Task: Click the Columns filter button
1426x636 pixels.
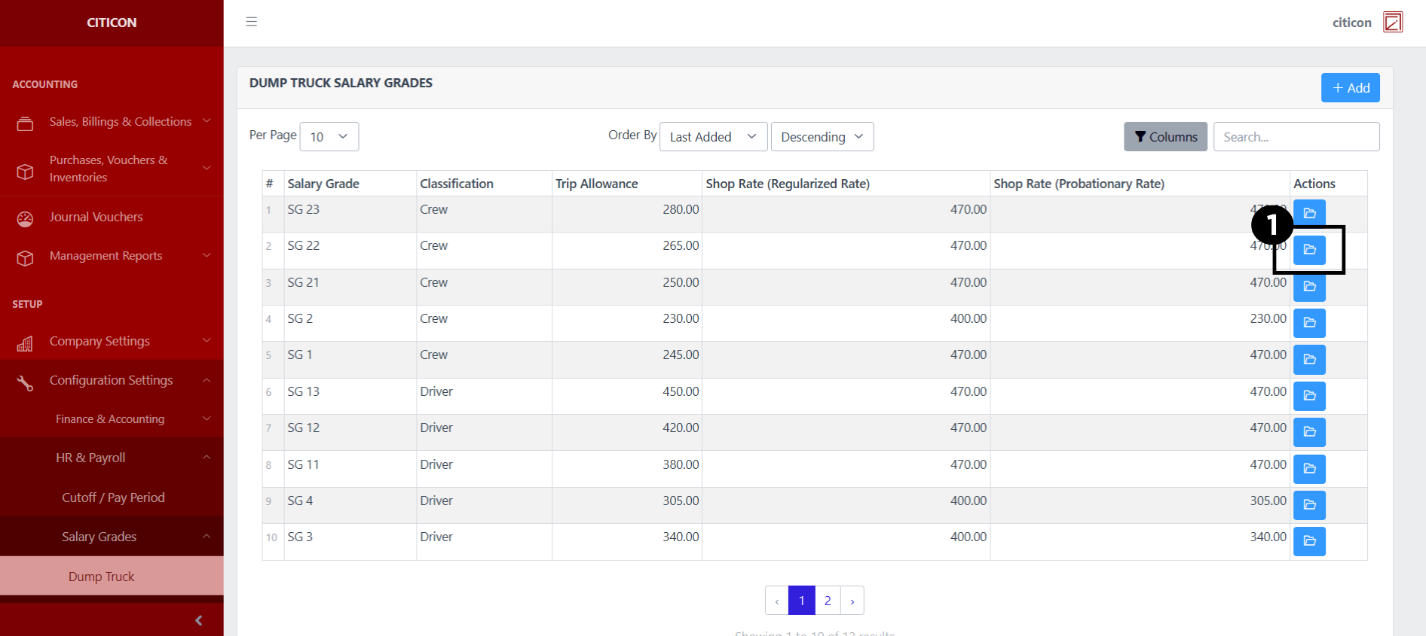Action: pos(1165,137)
